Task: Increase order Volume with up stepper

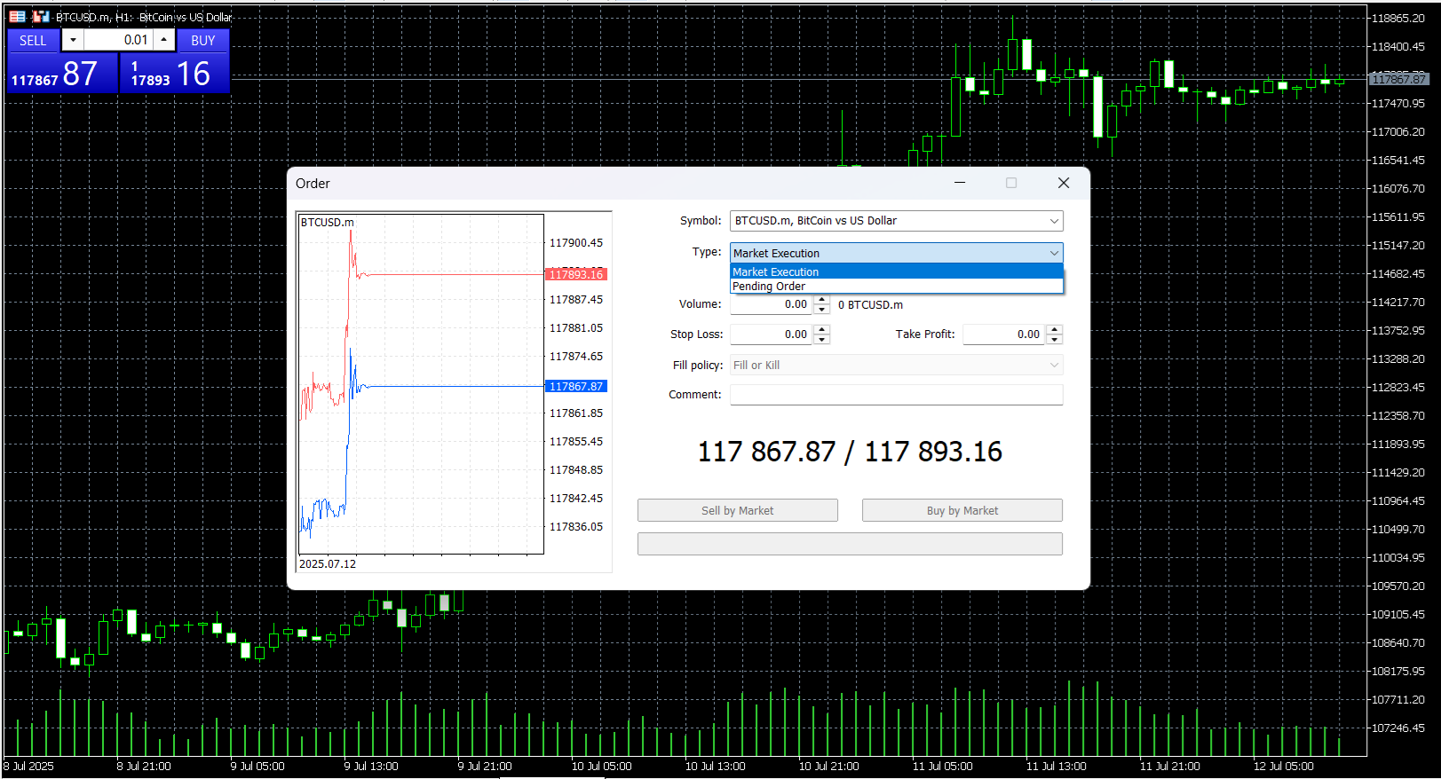Action: (822, 300)
